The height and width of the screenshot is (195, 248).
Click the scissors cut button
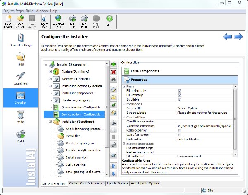point(113,123)
